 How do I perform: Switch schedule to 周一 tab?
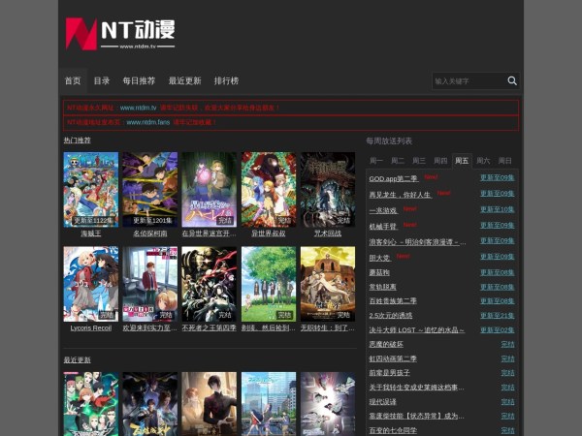[x=376, y=160]
